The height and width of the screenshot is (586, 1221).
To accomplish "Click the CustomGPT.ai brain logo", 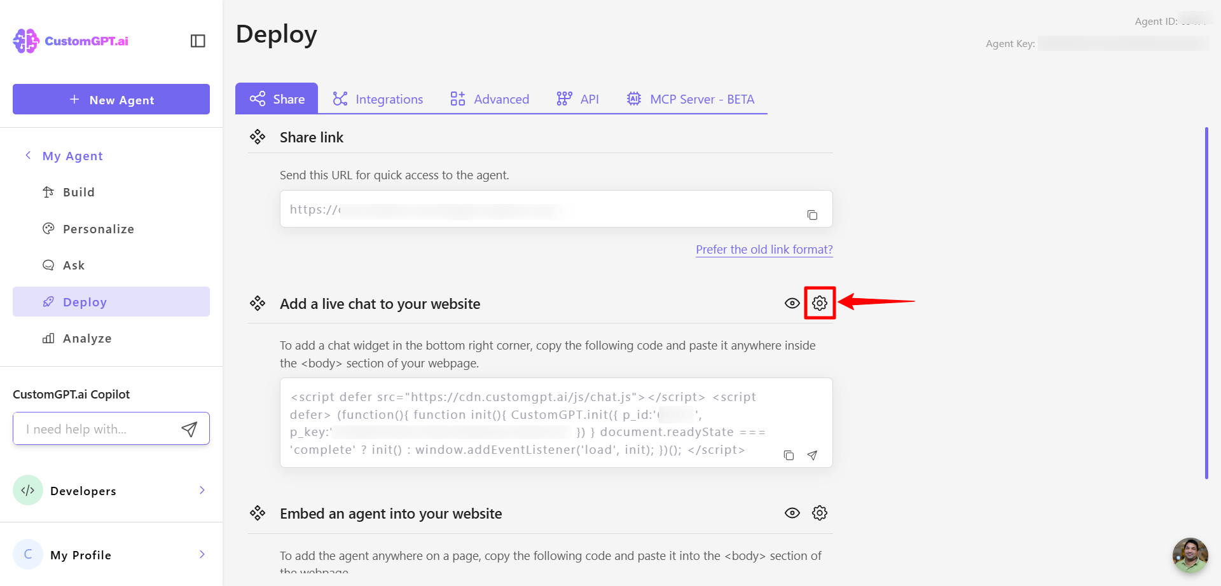I will tap(26, 41).
